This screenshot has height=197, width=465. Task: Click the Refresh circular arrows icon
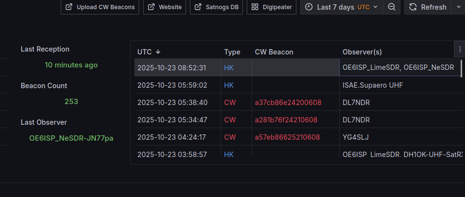coord(412,7)
